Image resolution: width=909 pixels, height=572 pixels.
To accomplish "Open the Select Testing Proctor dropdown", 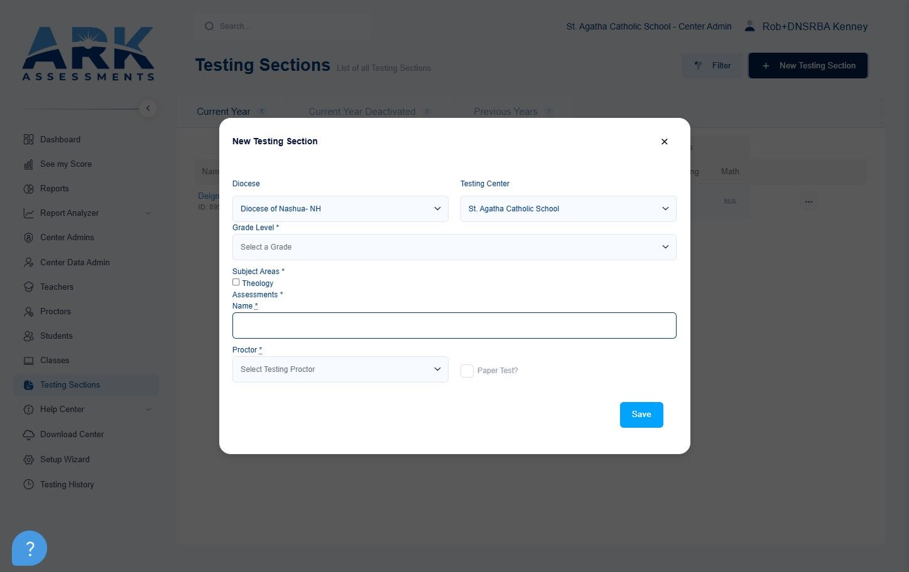I will click(340, 369).
